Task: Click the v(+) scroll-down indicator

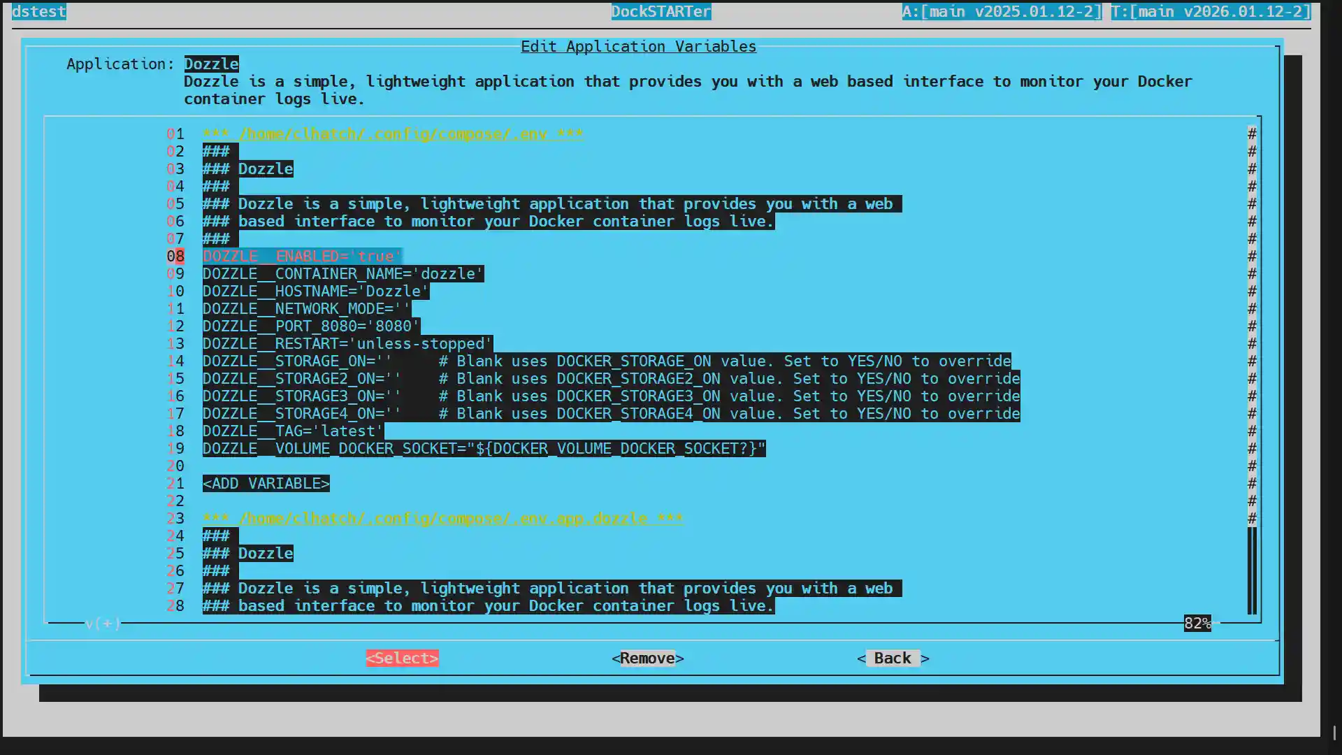Action: [103, 623]
